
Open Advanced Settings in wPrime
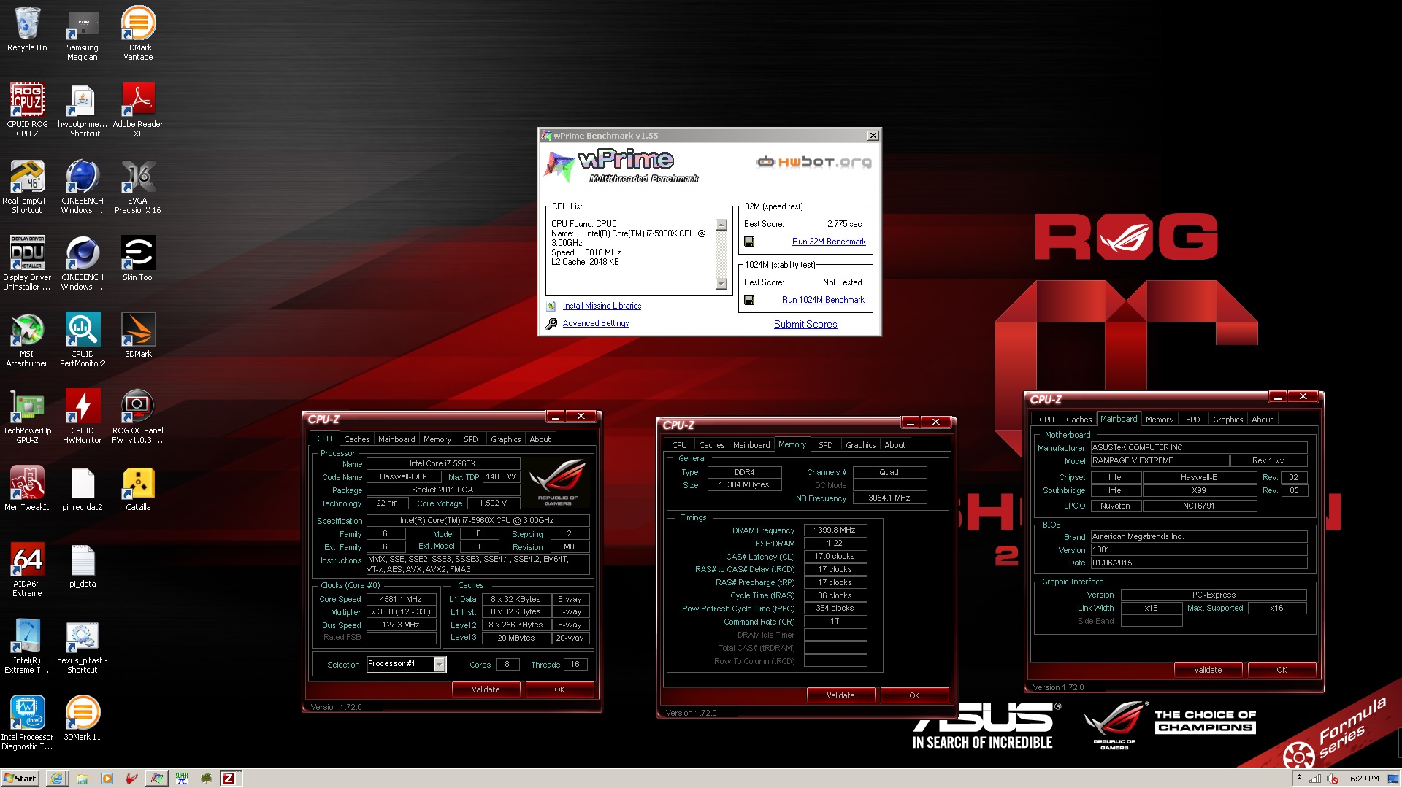click(x=596, y=323)
